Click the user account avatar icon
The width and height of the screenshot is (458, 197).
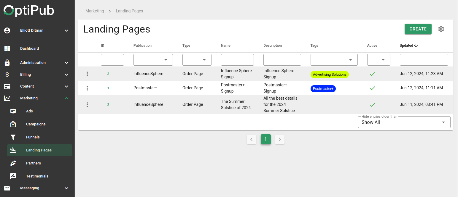coord(7,30)
